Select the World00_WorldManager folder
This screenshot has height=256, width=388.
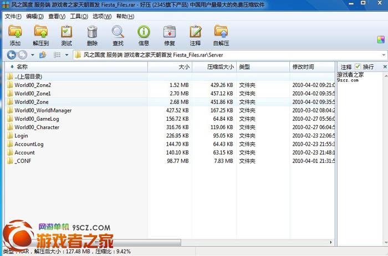43,110
